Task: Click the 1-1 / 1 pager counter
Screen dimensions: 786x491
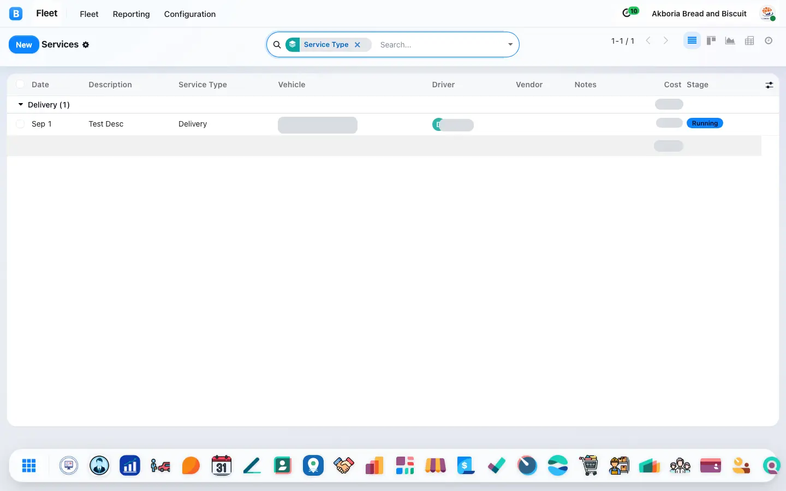Action: point(623,41)
